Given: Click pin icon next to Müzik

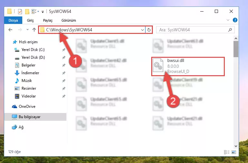Looking at the screenshot, I should (x=64, y=81).
